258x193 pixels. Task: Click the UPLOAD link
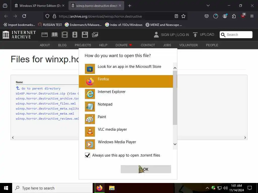click(204, 35)
